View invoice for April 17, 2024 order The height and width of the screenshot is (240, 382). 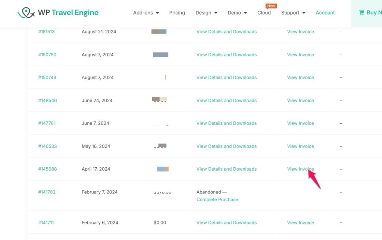[x=300, y=169]
